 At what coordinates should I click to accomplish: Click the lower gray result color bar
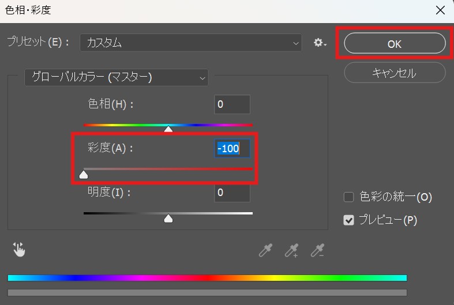click(207, 292)
